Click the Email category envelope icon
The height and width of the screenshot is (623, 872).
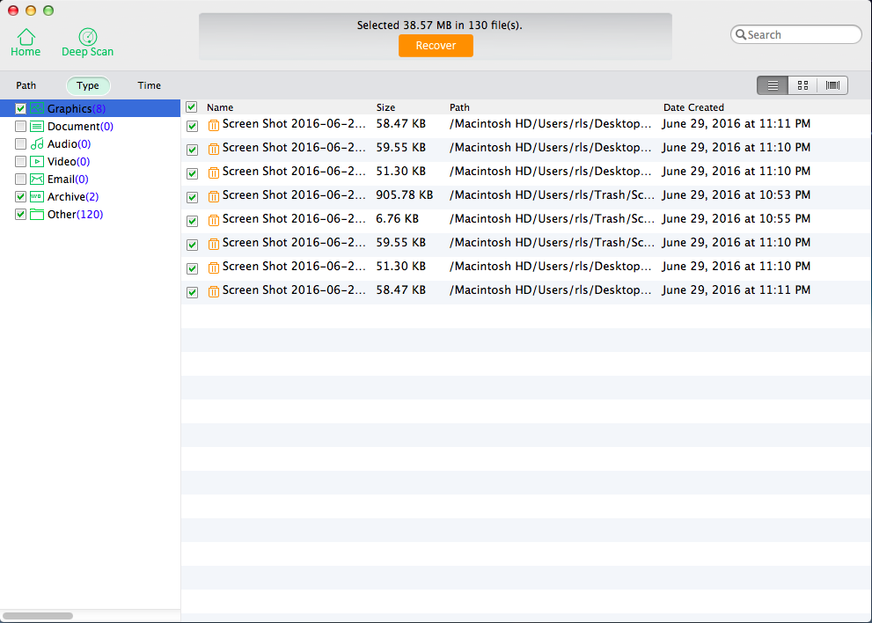[x=37, y=180]
